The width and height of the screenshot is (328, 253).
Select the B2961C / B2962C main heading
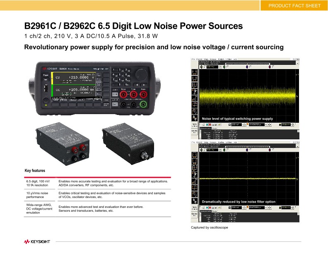[x=133, y=26]
